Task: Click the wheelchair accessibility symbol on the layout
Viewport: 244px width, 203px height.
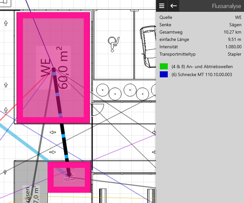Action: 113,43
